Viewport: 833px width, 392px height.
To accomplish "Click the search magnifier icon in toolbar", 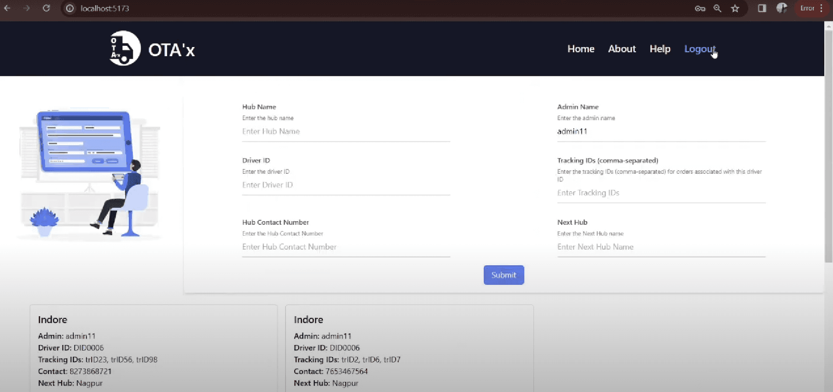I will pos(717,8).
